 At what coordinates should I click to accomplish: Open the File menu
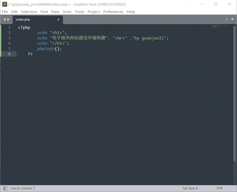tap(5, 11)
